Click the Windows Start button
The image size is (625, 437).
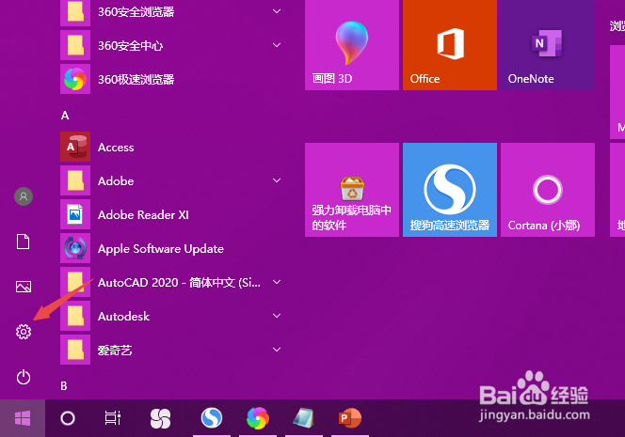pos(23,418)
